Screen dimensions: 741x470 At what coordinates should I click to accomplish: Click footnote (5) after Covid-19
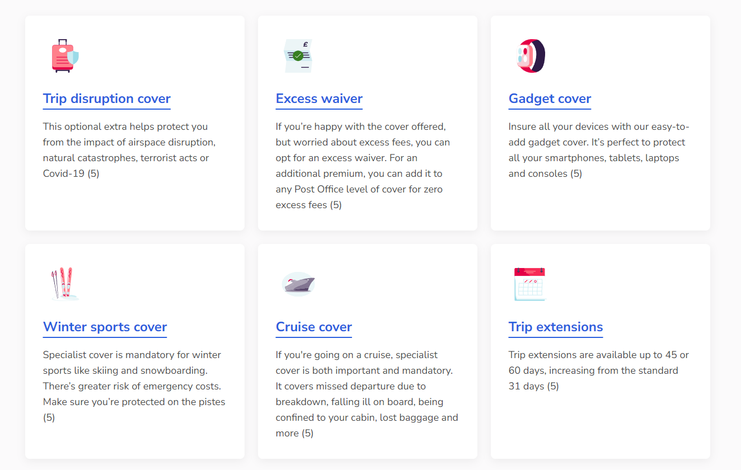click(93, 173)
